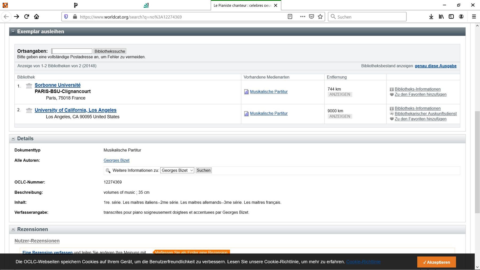Collapse the Exemplar ausleihen section
Viewport: 480px width, 270px height.
[13, 31]
